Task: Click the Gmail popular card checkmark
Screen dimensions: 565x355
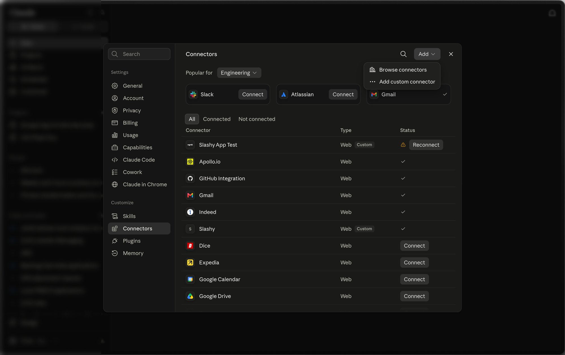Action: 445,94
